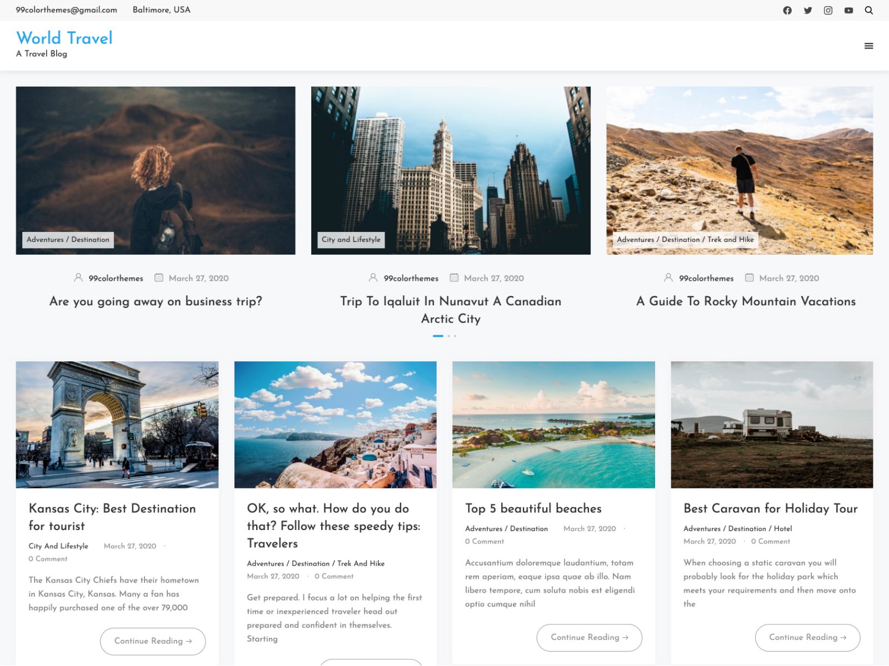Viewport: 889px width, 666px height.
Task: Go to the second carousel dot
Action: click(449, 336)
